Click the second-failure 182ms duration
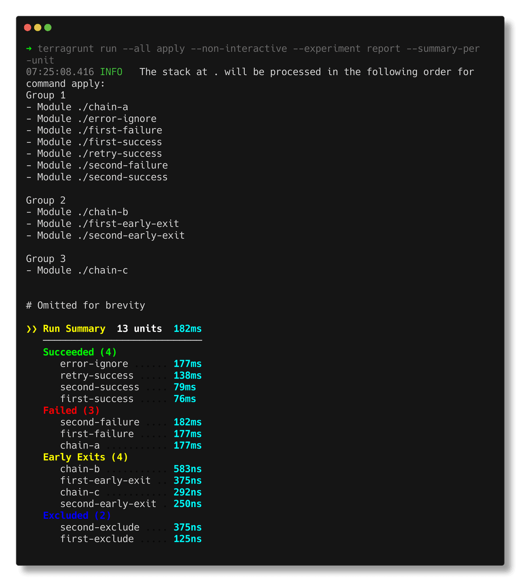527x588 pixels. click(188, 422)
